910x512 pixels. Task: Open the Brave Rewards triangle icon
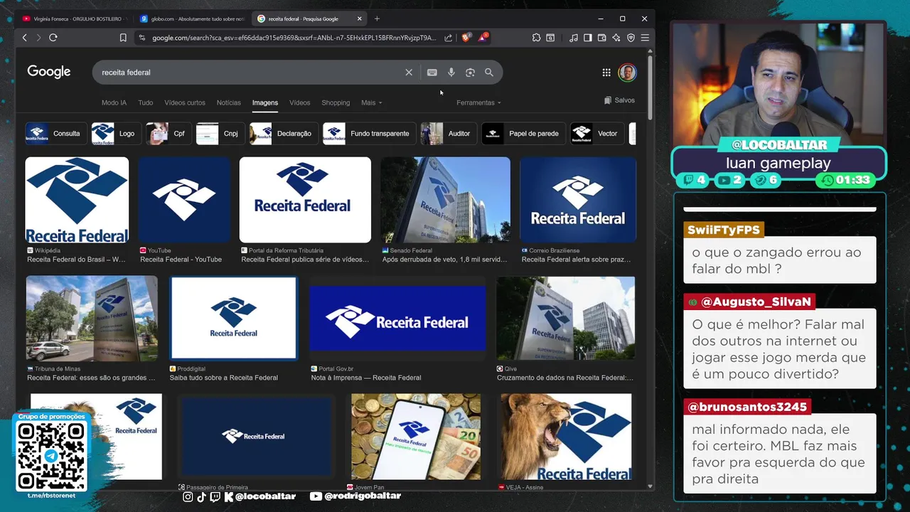(x=483, y=38)
